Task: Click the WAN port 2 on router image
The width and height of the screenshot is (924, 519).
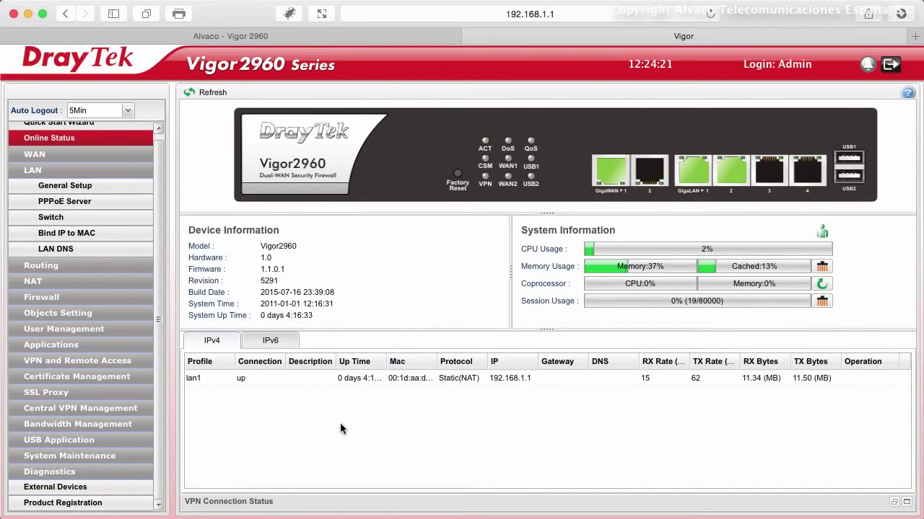Action: click(x=649, y=171)
